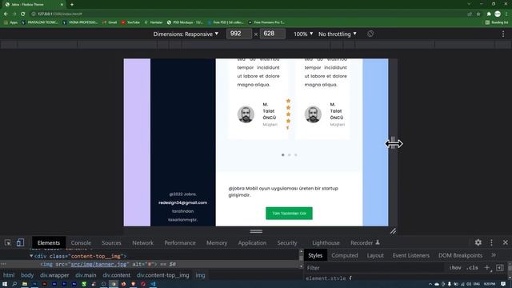
Task: Select the img banner.jpg DOM node
Action: [x=108, y=264]
